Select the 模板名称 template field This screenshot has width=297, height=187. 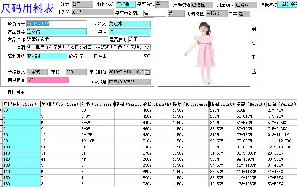287,4
